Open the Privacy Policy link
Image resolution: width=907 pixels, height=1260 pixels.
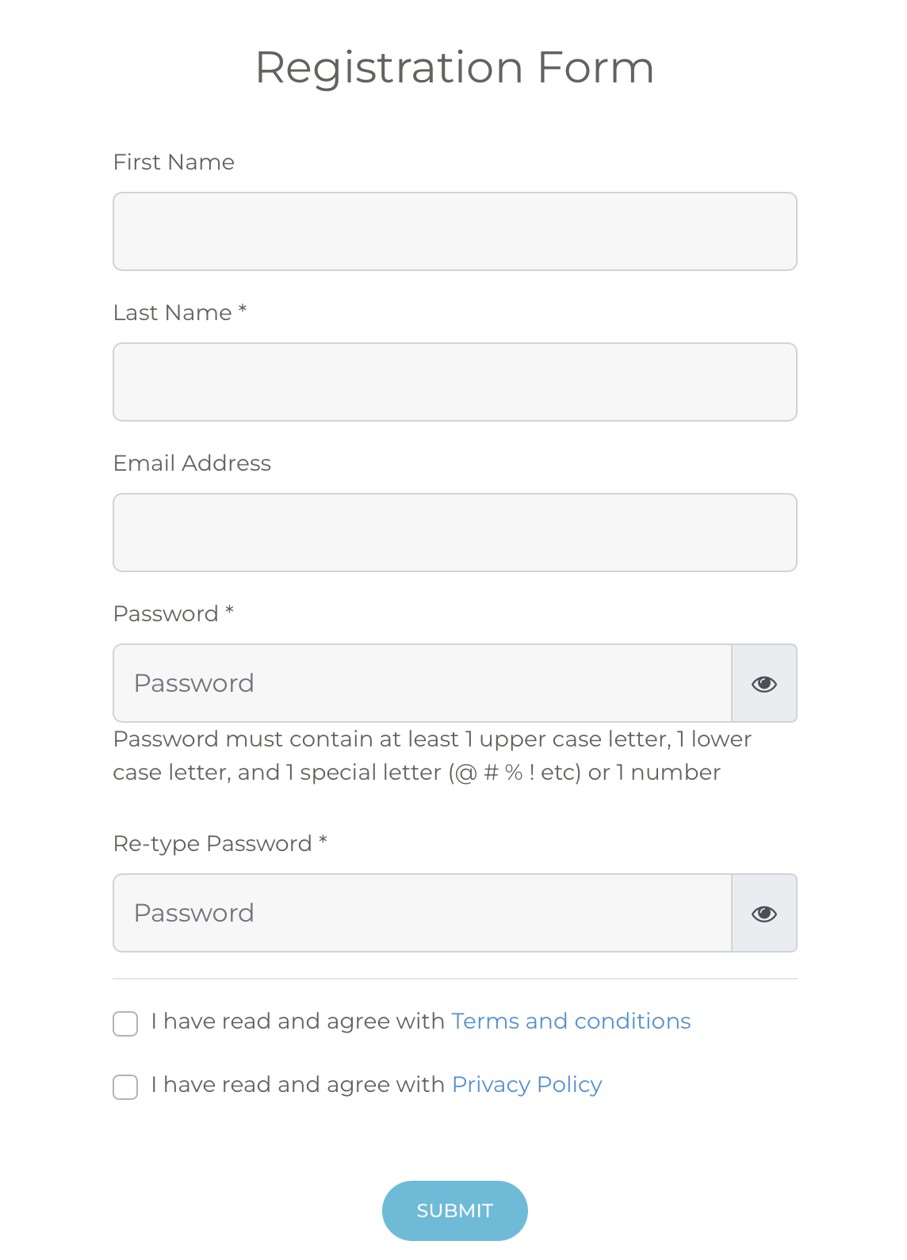tap(526, 1084)
